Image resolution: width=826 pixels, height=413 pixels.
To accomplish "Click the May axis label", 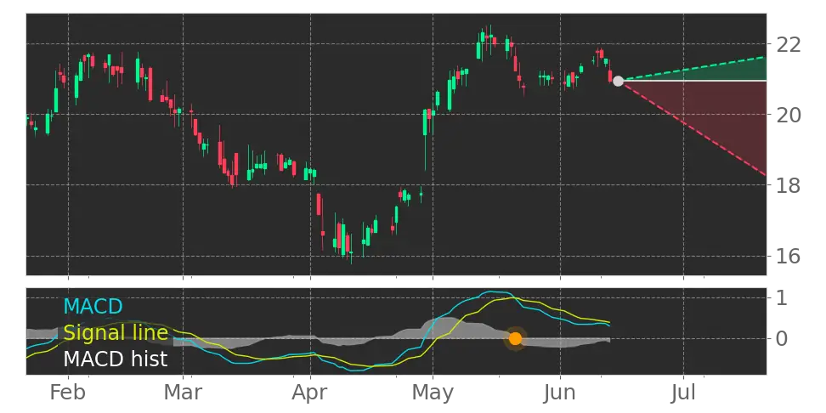I will tap(433, 393).
